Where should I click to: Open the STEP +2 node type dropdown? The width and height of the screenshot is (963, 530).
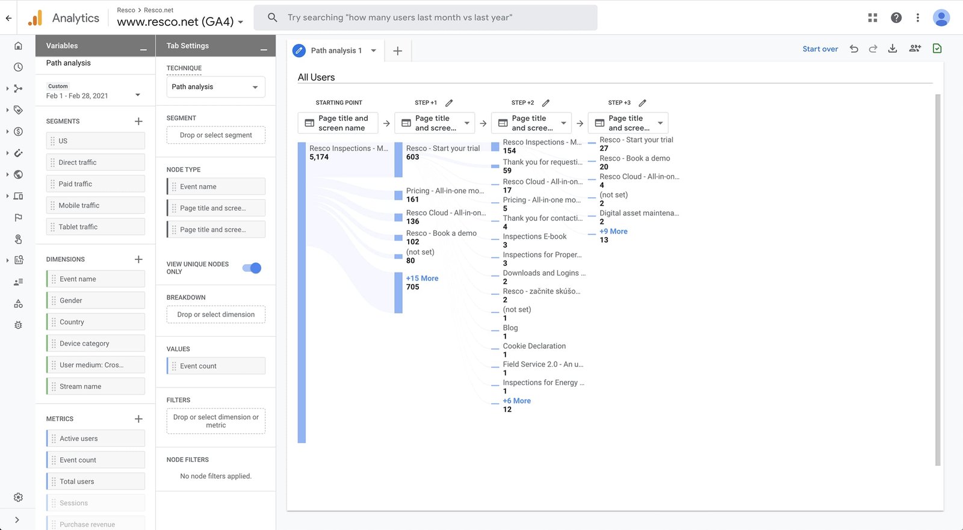[531, 123]
